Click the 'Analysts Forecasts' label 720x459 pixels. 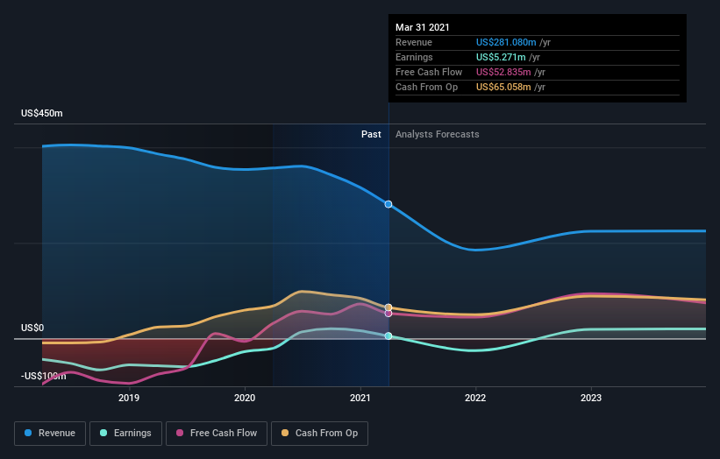click(437, 134)
